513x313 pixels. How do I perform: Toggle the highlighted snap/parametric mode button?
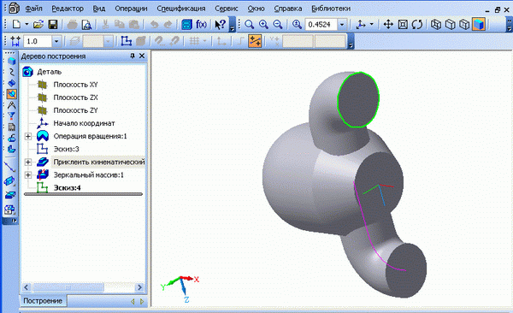(x=255, y=41)
